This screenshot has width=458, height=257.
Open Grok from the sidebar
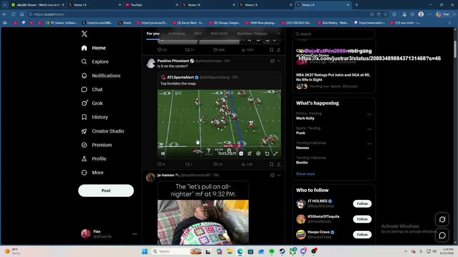pos(92,103)
